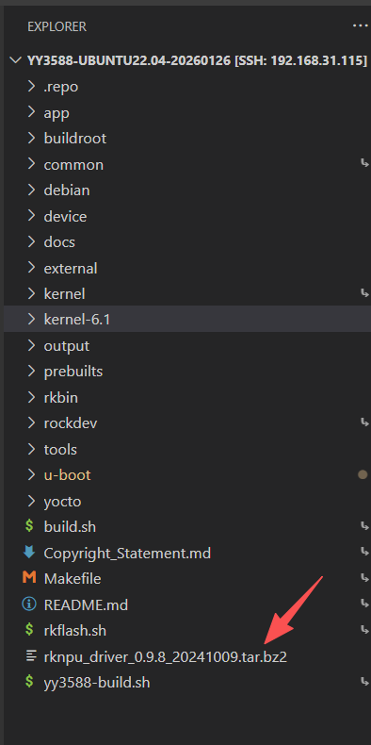Click the EXPLORER panel title
Image resolution: width=371 pixels, height=745 pixels.
pos(56,26)
